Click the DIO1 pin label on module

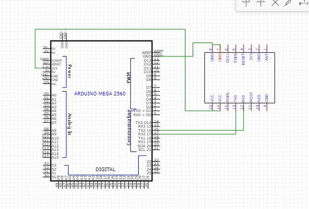227,58
